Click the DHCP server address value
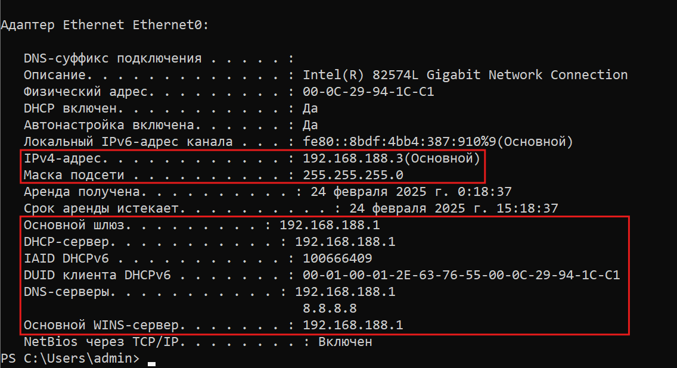Image resolution: width=677 pixels, height=368 pixels. coord(345,242)
